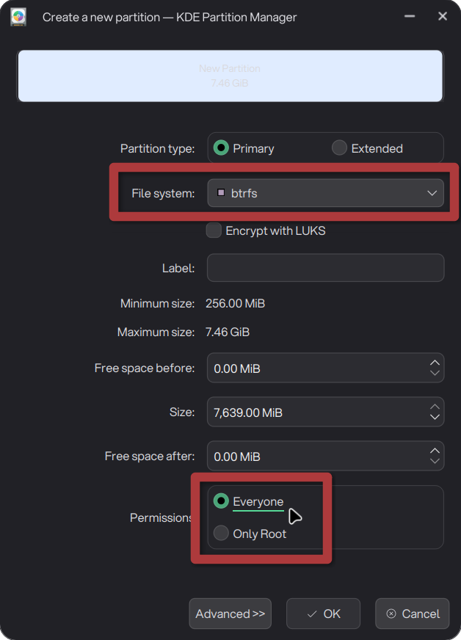Click the Partition type label
Viewport: 461px width, 640px height.
[157, 148]
